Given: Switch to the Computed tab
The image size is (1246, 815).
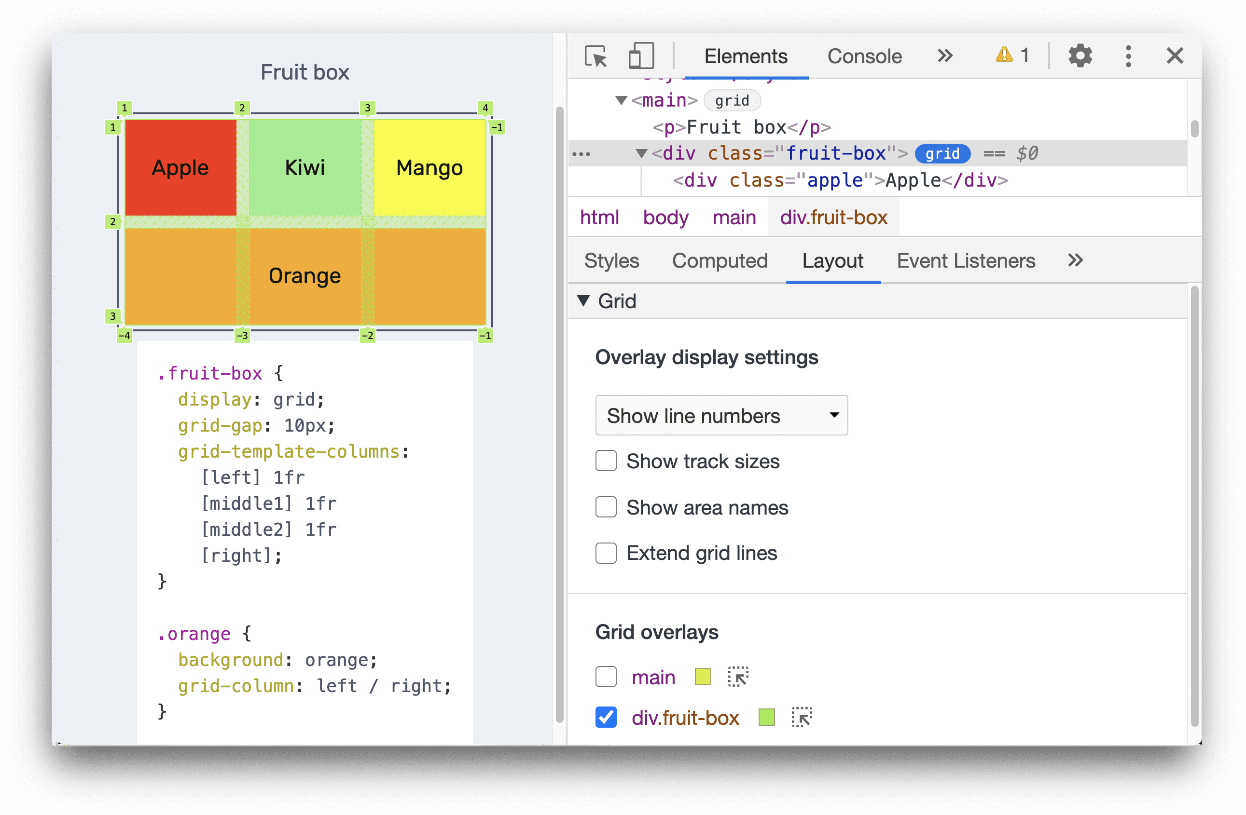Looking at the screenshot, I should pyautogui.click(x=720, y=262).
